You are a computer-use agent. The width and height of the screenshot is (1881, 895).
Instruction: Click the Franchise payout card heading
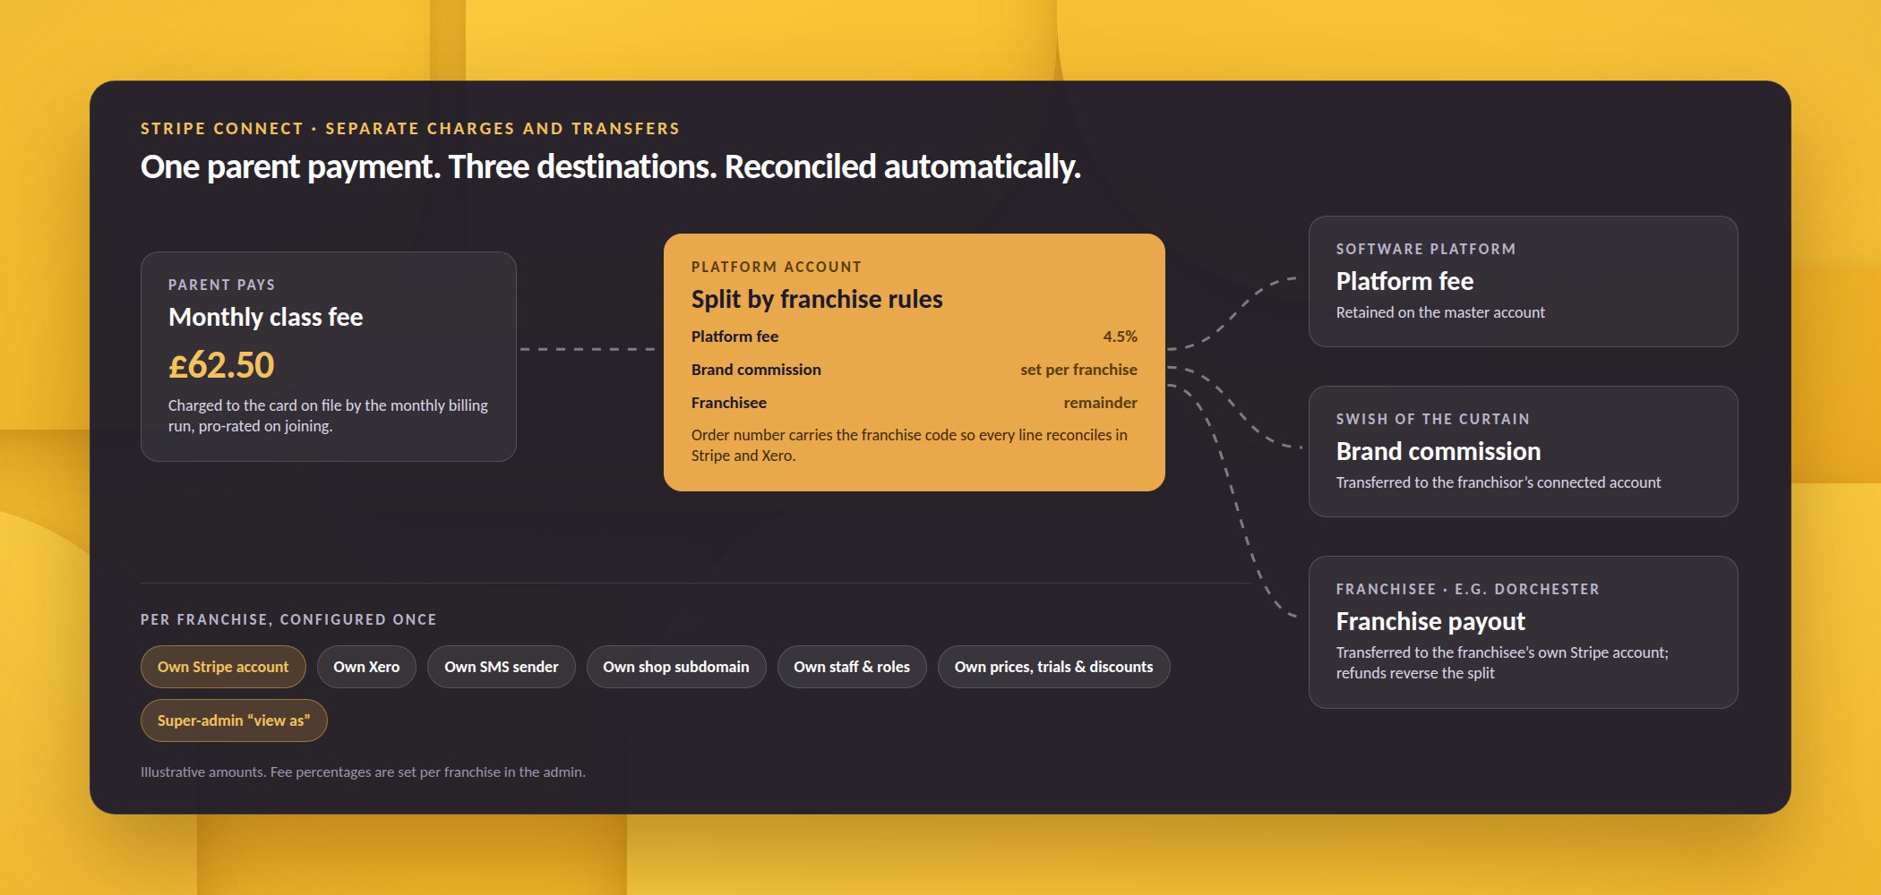click(1430, 621)
